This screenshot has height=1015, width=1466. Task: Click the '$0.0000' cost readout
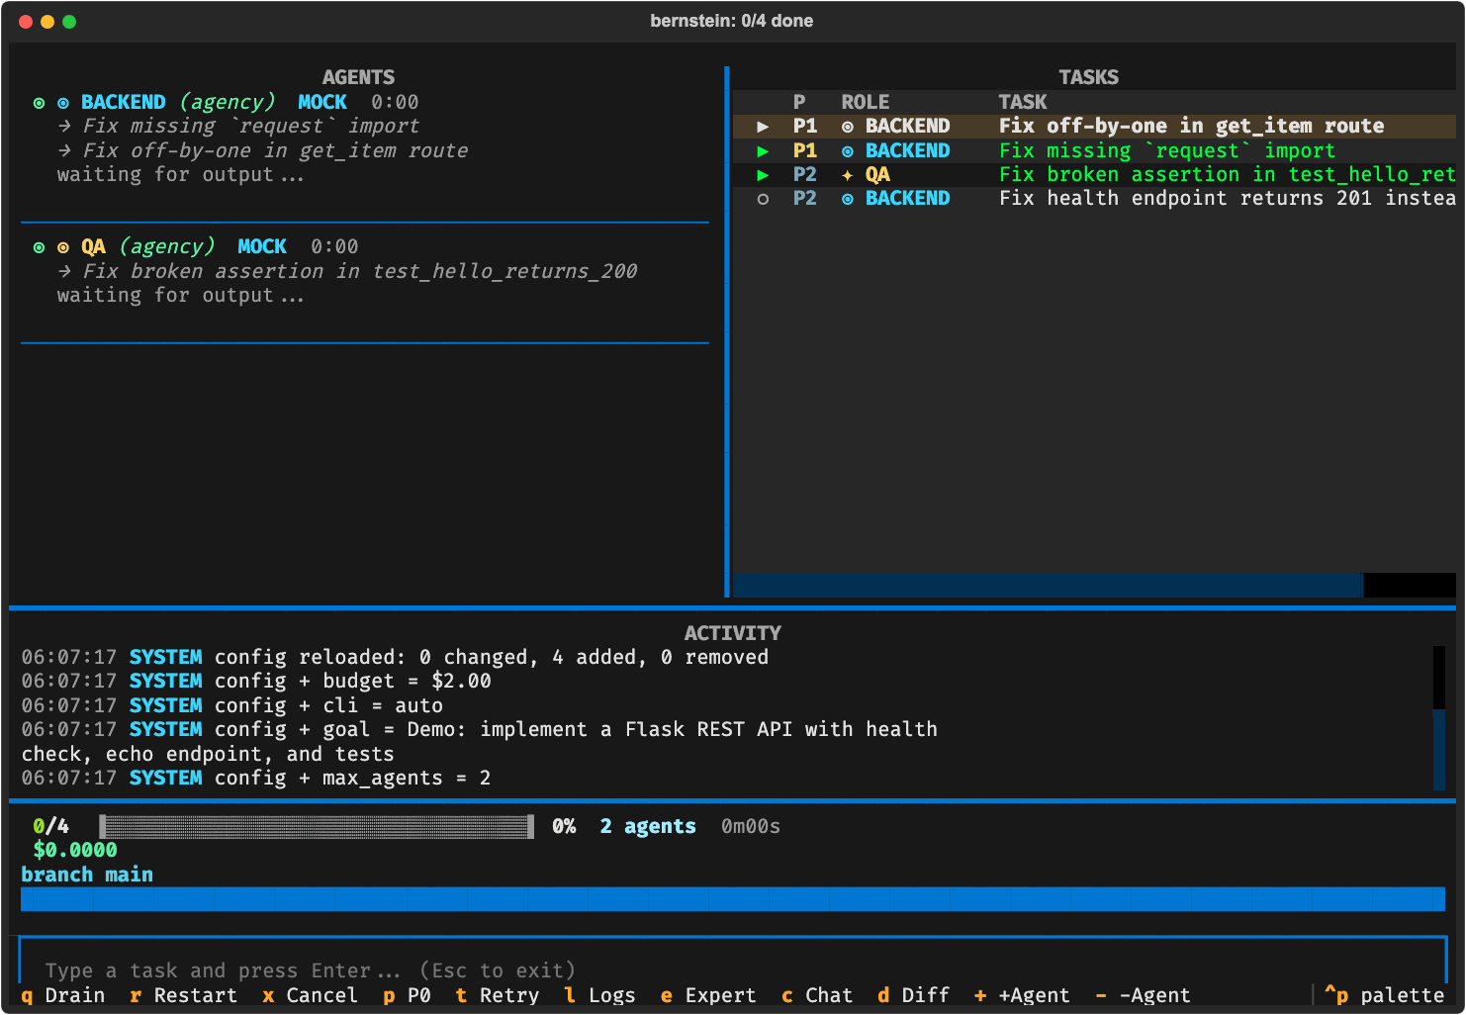pos(75,850)
